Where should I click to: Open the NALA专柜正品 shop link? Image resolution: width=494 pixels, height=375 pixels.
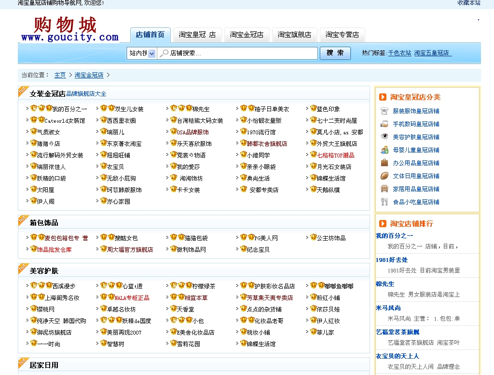132,297
